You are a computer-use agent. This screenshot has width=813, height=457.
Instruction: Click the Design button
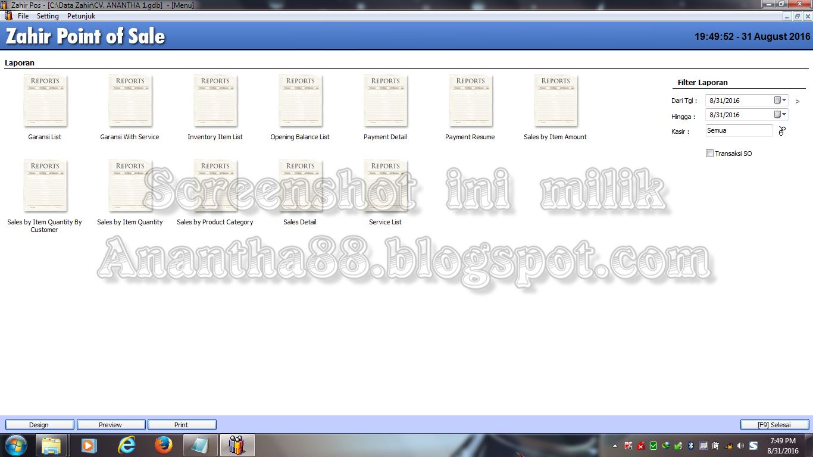[x=39, y=425]
